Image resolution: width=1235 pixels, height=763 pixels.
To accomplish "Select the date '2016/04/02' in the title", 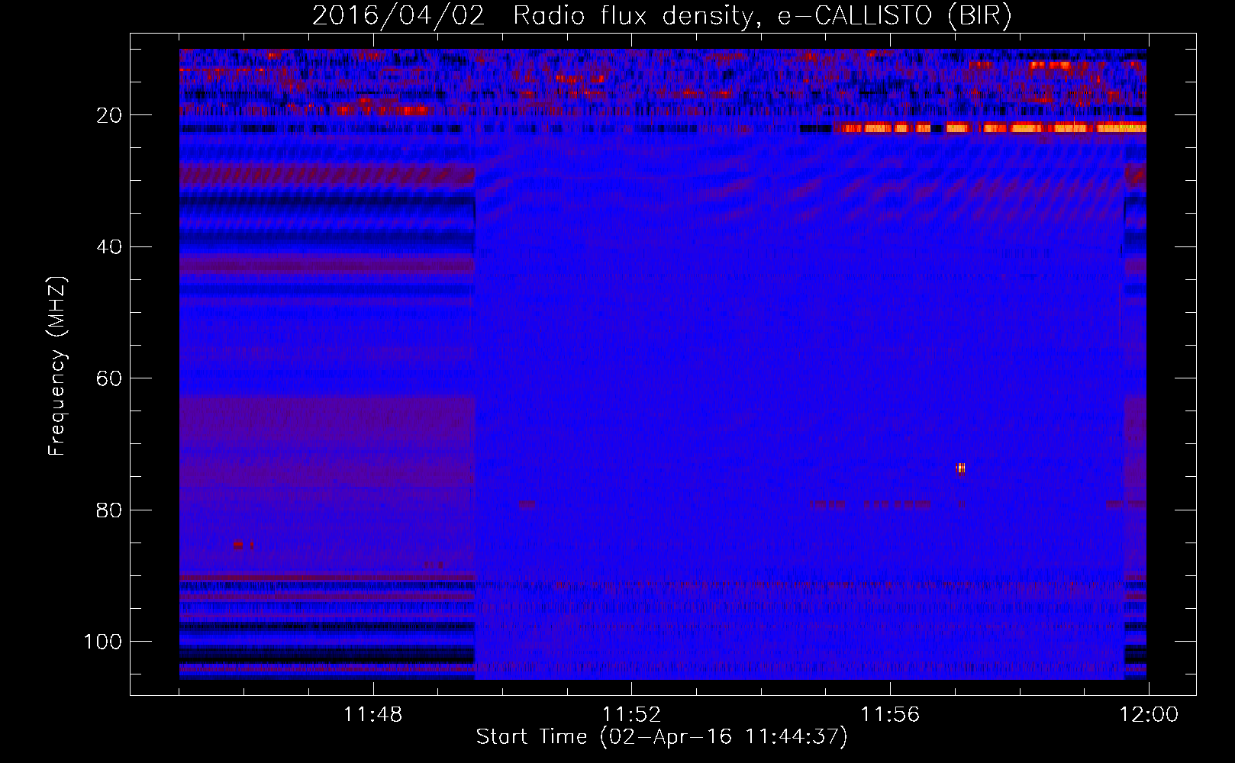I will [x=398, y=16].
